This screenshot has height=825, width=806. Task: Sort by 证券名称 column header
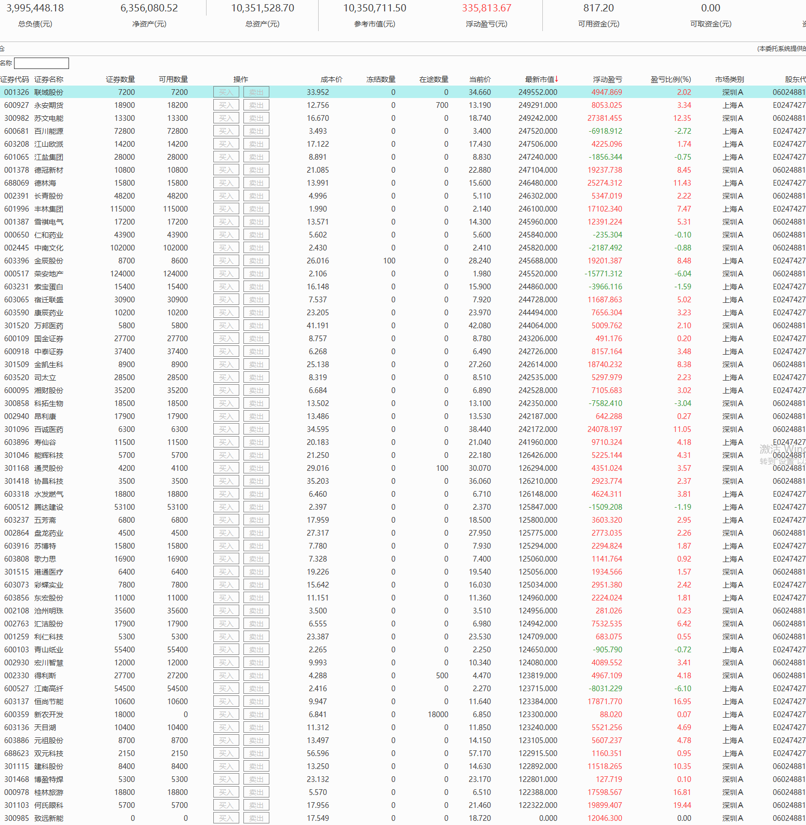49,79
